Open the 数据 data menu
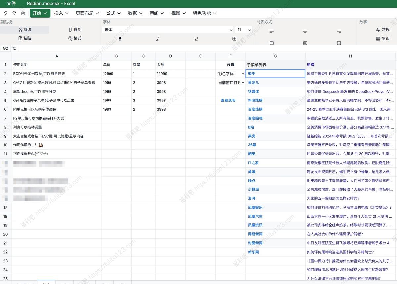The image size is (397, 284). pyautogui.click(x=135, y=13)
